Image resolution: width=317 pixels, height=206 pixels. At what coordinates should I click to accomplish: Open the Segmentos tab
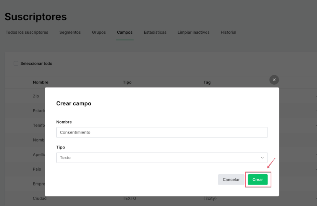[x=70, y=32]
